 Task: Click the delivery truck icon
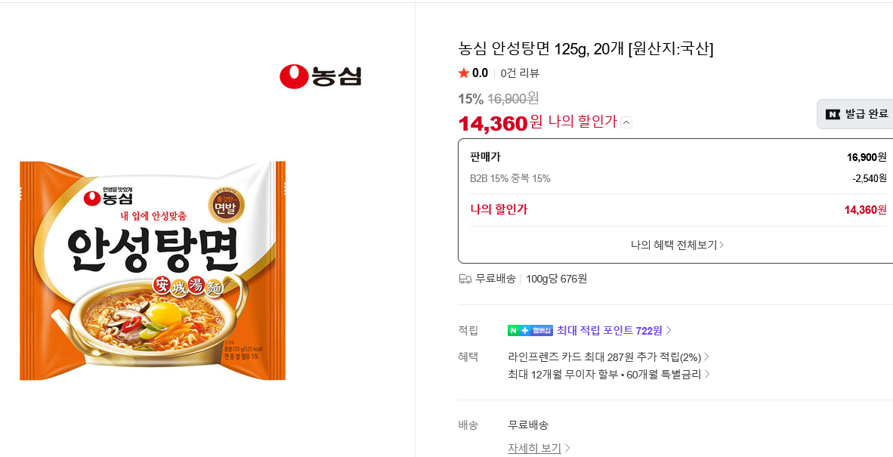tap(465, 279)
